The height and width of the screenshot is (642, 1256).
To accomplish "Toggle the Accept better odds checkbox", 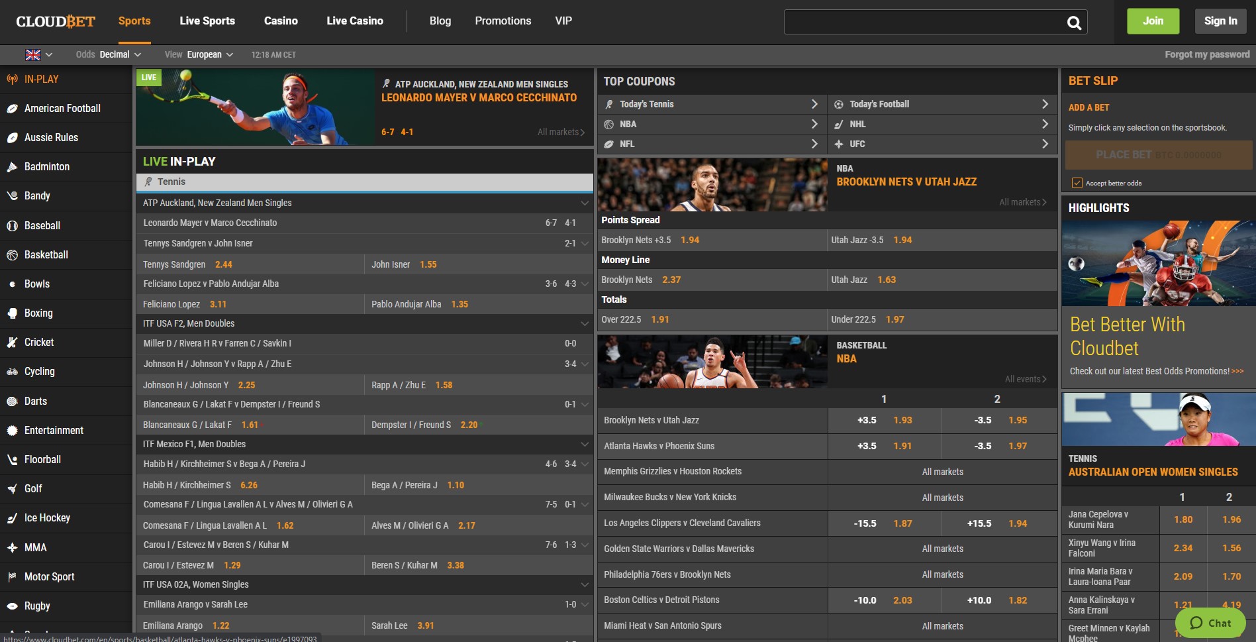I will 1077,183.
